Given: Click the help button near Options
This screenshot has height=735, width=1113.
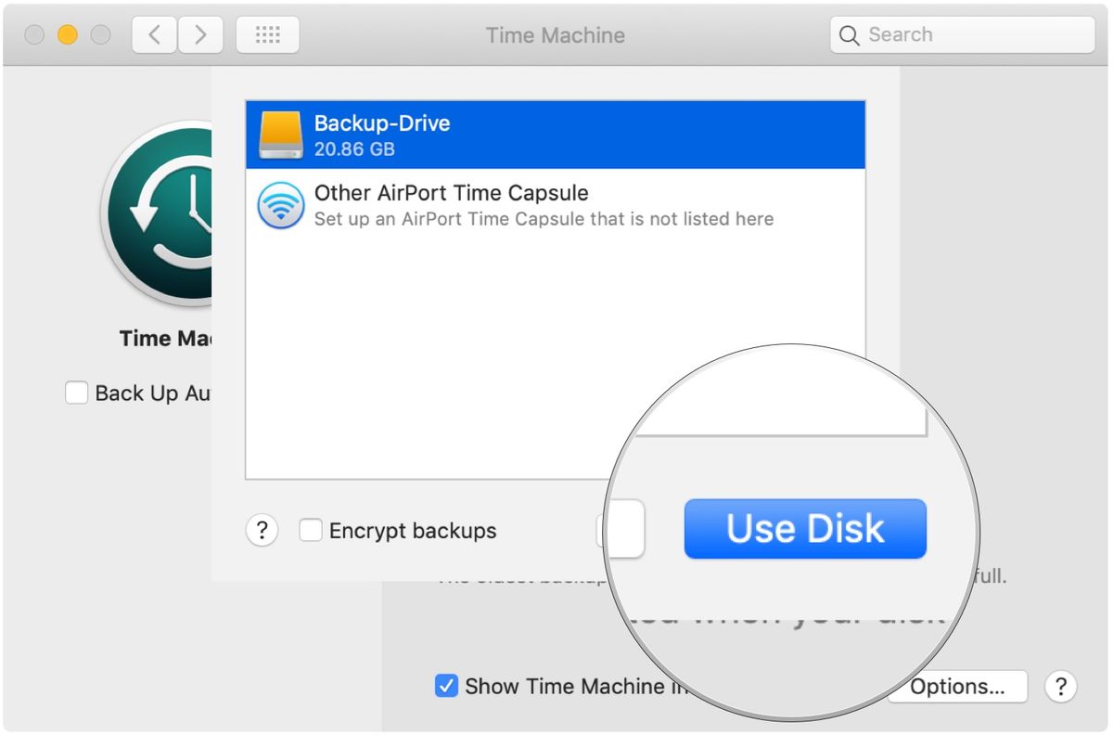Looking at the screenshot, I should [1060, 687].
